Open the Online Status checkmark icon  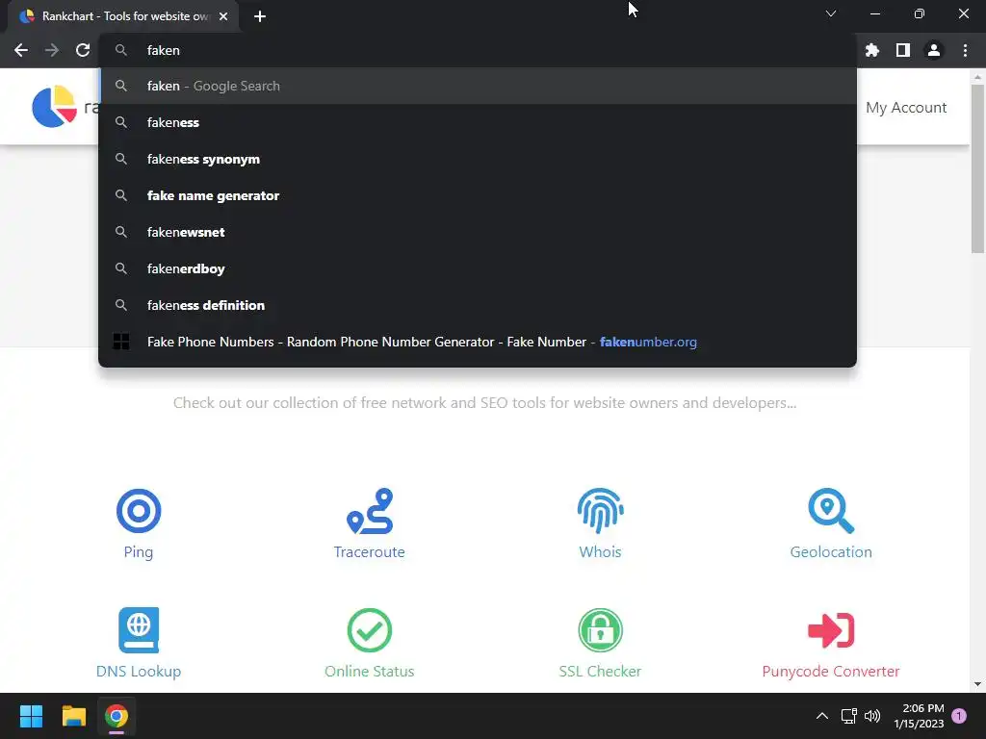(x=370, y=629)
